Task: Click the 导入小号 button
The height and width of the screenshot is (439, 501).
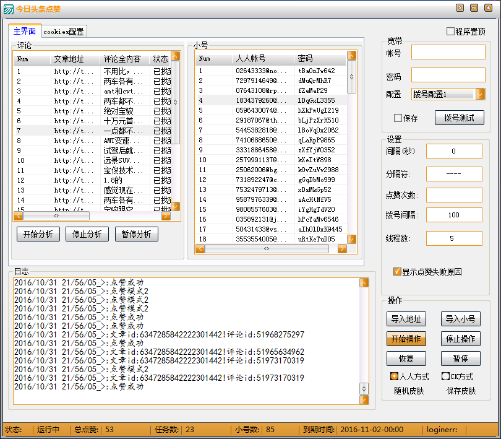Action: click(460, 319)
